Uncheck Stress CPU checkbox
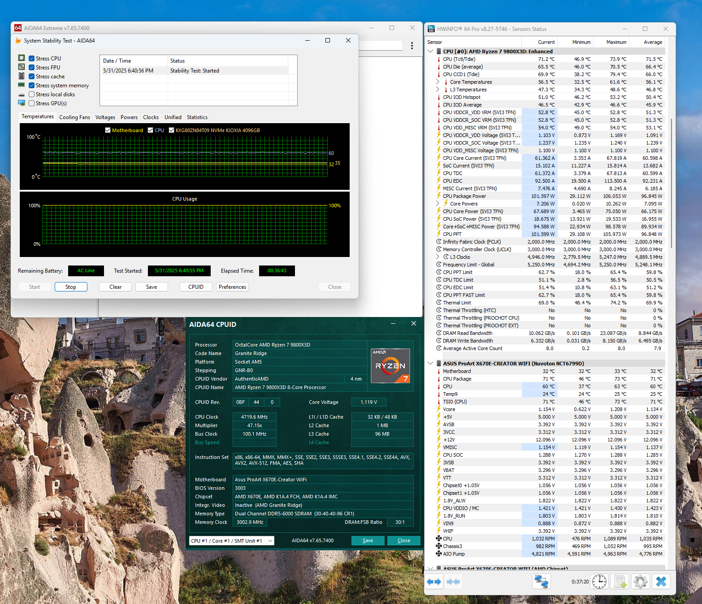 [32, 58]
